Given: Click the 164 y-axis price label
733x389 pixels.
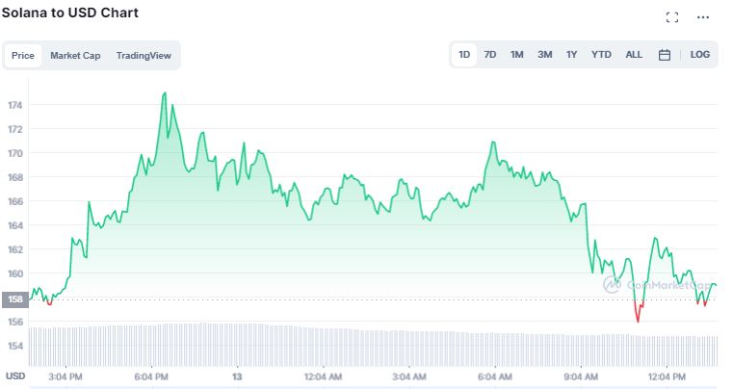Looking at the screenshot, I should (x=15, y=225).
